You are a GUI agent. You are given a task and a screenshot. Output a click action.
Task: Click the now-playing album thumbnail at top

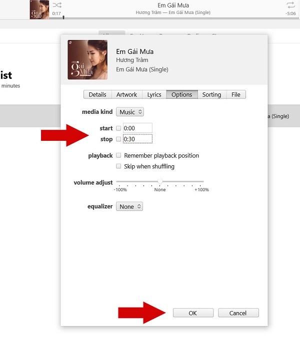[39, 9]
